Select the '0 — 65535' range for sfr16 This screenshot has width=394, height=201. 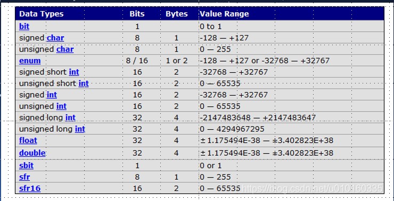(220, 188)
